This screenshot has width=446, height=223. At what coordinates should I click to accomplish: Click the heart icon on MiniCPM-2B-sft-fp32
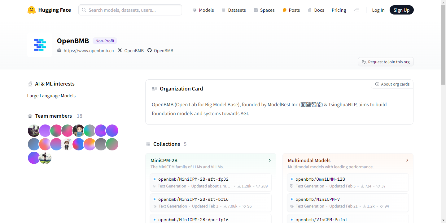point(258,186)
